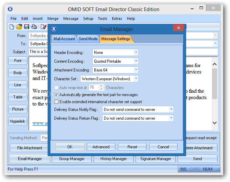This screenshot has height=182, width=230.
Task: Open the Content Encoding dropdown
Action: click(x=136, y=61)
